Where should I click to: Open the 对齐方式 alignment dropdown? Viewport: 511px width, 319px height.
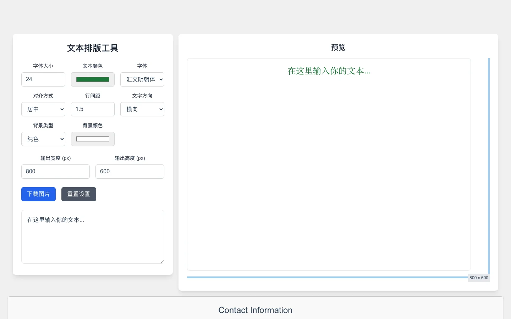[43, 109]
